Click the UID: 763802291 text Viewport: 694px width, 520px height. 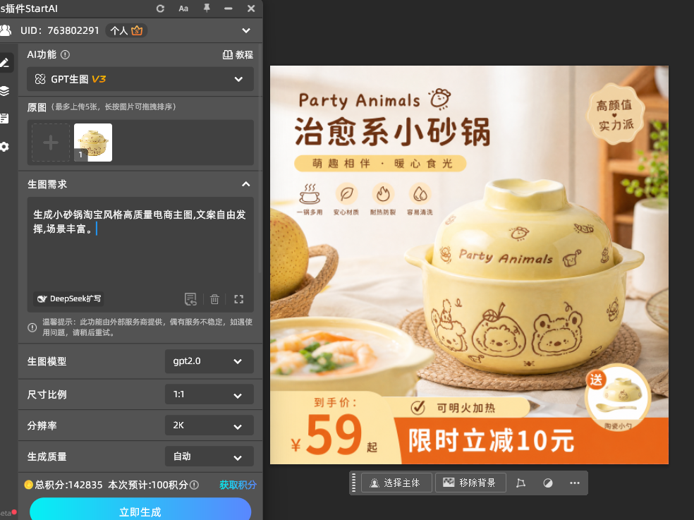click(x=60, y=30)
